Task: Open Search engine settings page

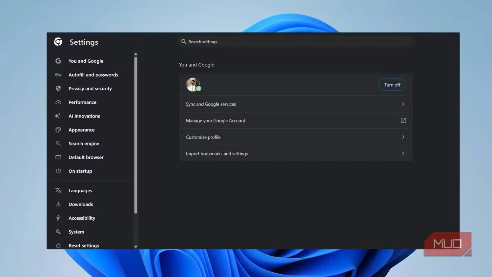Action: point(84,144)
